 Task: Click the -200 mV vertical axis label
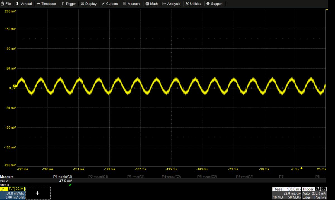(9, 165)
